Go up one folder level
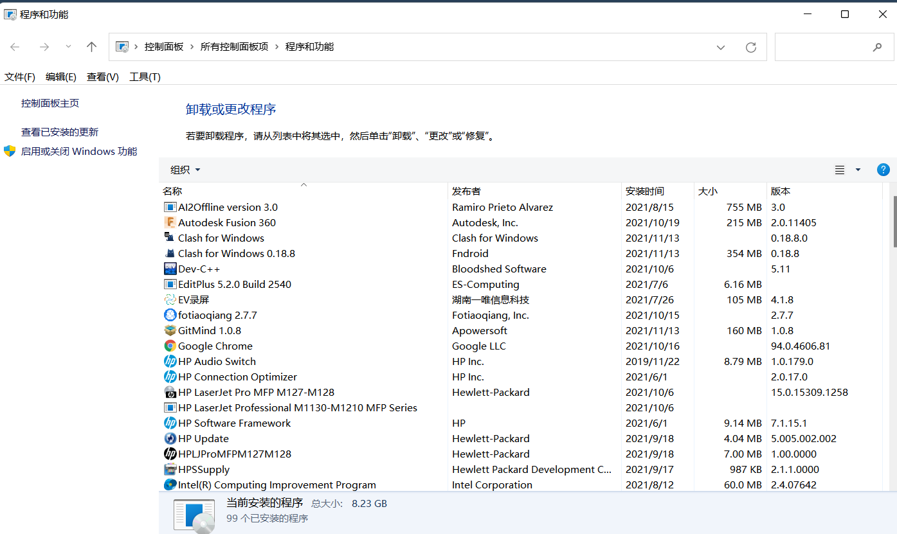Image resolution: width=897 pixels, height=534 pixels. pyautogui.click(x=91, y=47)
